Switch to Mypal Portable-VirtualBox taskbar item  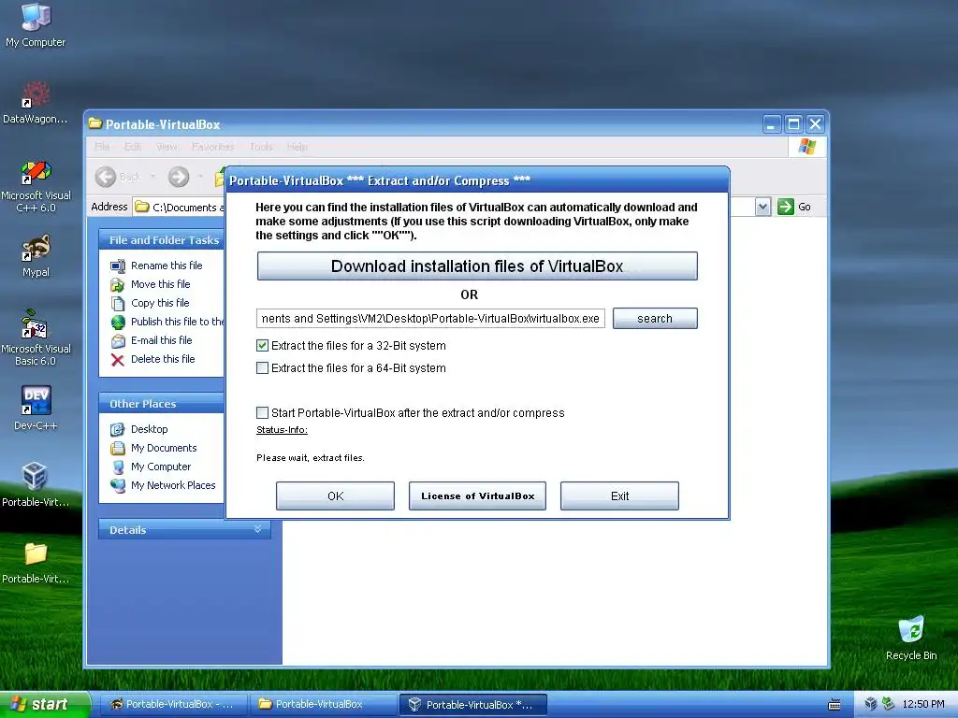point(172,705)
